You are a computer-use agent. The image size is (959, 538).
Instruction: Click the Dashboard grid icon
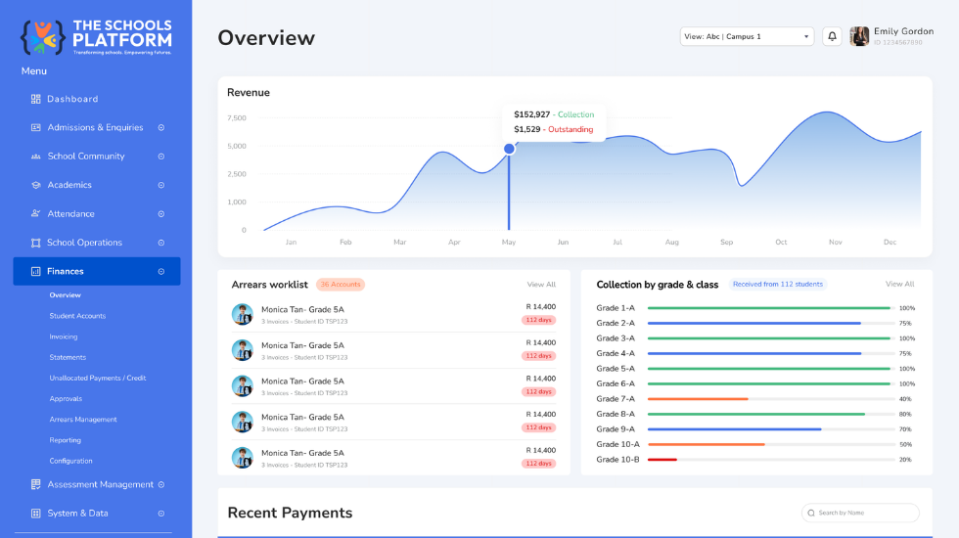[35, 99]
